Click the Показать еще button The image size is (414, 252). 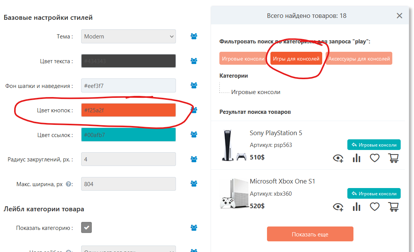(310, 234)
